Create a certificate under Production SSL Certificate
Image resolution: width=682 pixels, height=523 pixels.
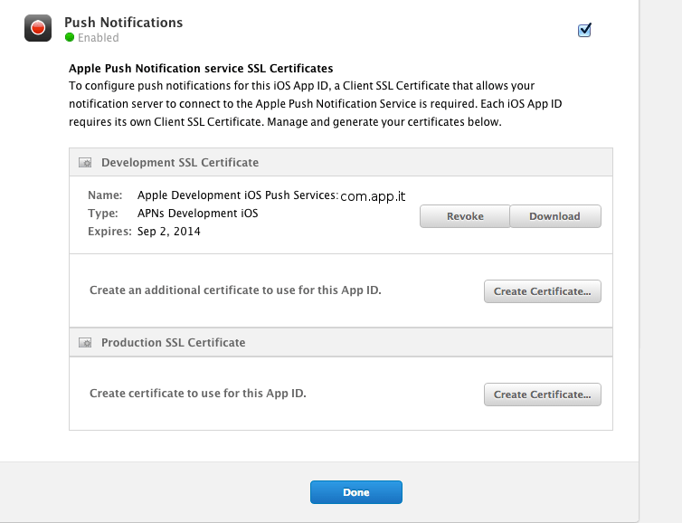pos(542,395)
